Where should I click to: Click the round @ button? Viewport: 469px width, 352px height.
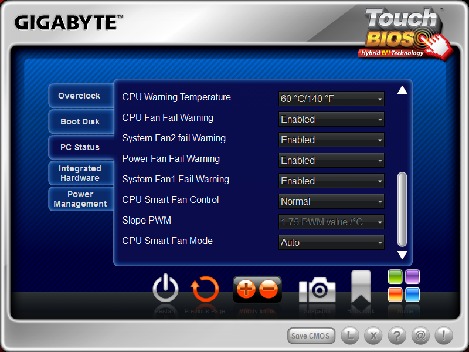[x=420, y=336]
